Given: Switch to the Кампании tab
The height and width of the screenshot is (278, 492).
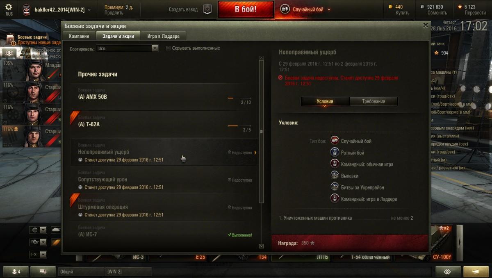Looking at the screenshot, I should [79, 36].
